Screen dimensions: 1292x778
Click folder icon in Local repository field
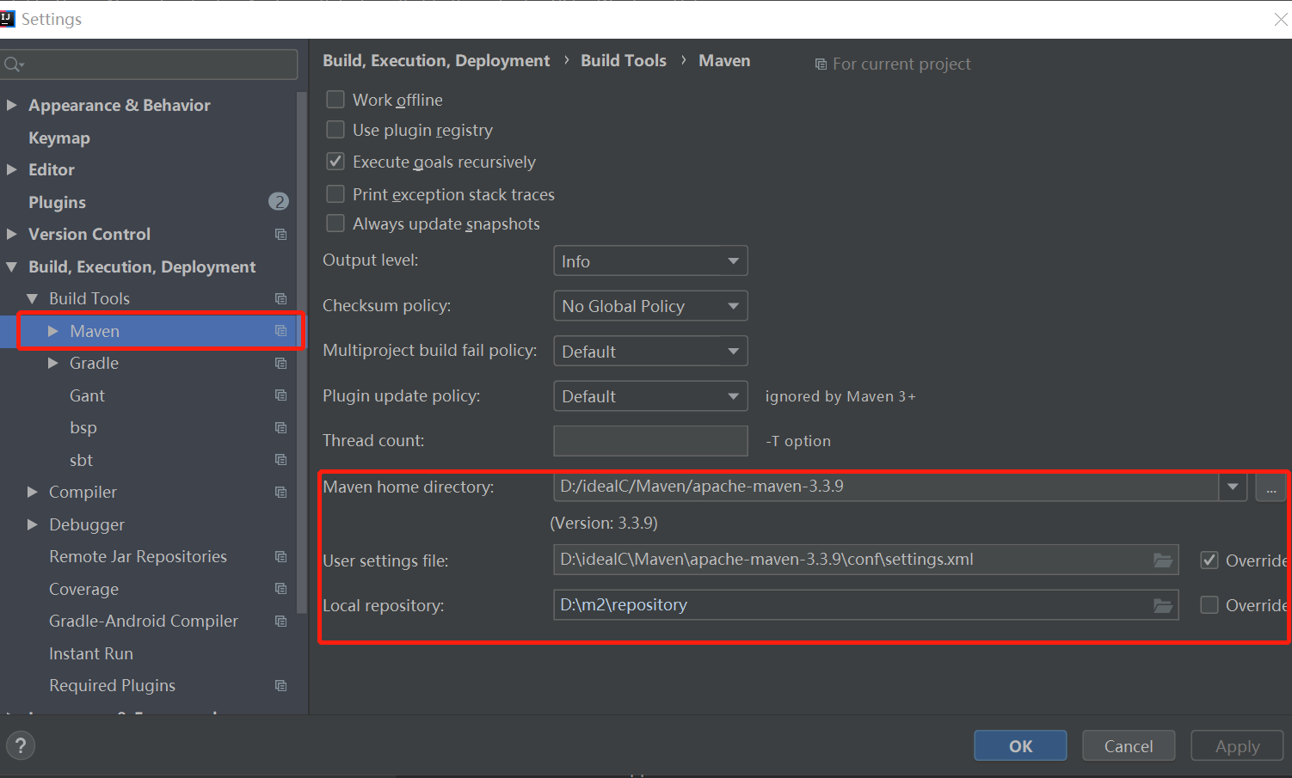pyautogui.click(x=1163, y=606)
